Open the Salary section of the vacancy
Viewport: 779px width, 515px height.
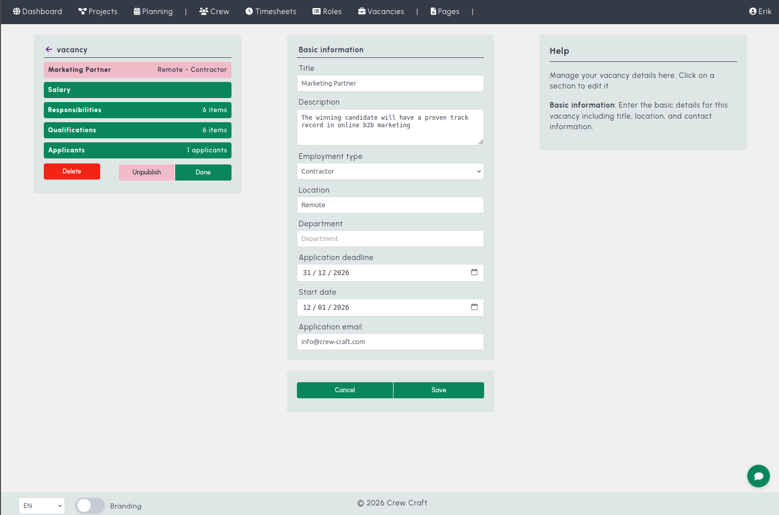point(137,90)
